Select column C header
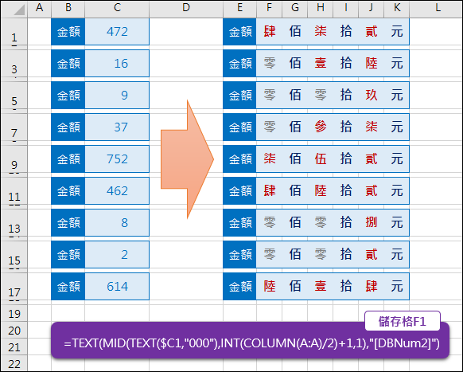Viewport: 463px width, 372px height. 117,8
